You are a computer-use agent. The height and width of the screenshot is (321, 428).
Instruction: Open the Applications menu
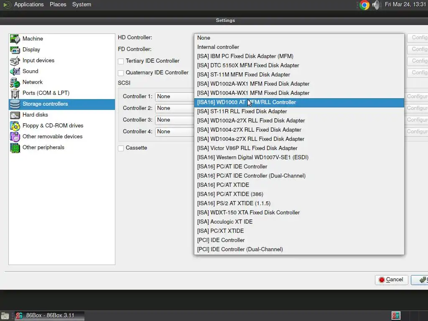pyautogui.click(x=29, y=5)
